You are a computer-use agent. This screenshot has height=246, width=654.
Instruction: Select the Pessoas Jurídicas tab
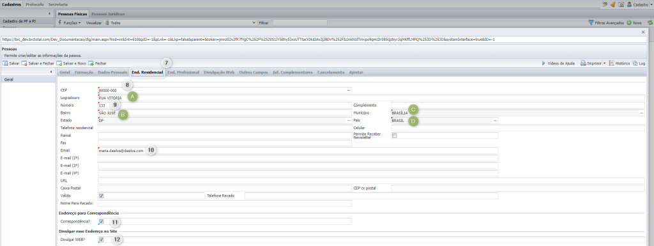tap(107, 14)
